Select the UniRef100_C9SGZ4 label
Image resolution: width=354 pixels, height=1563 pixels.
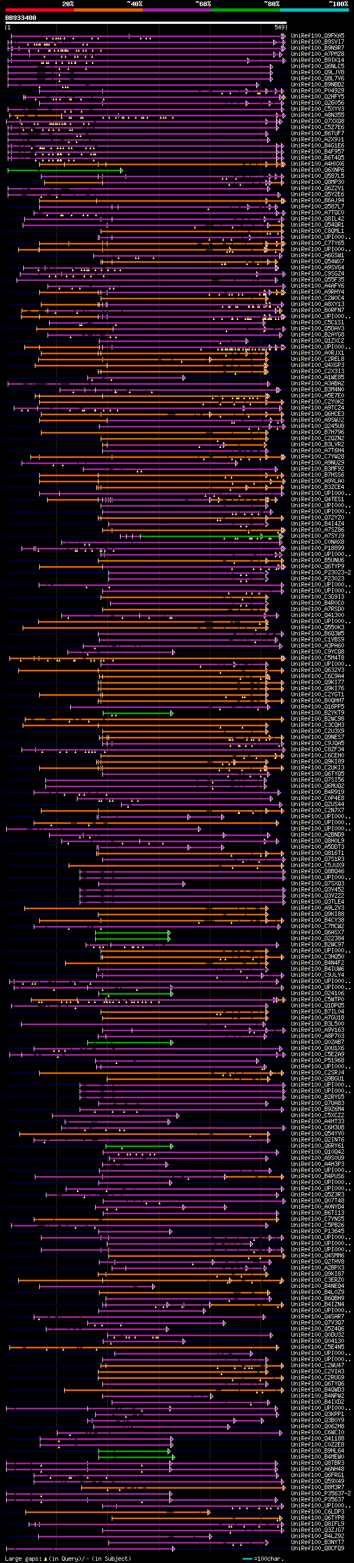(x=317, y=274)
